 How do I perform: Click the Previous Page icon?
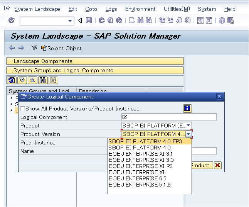coord(170,20)
